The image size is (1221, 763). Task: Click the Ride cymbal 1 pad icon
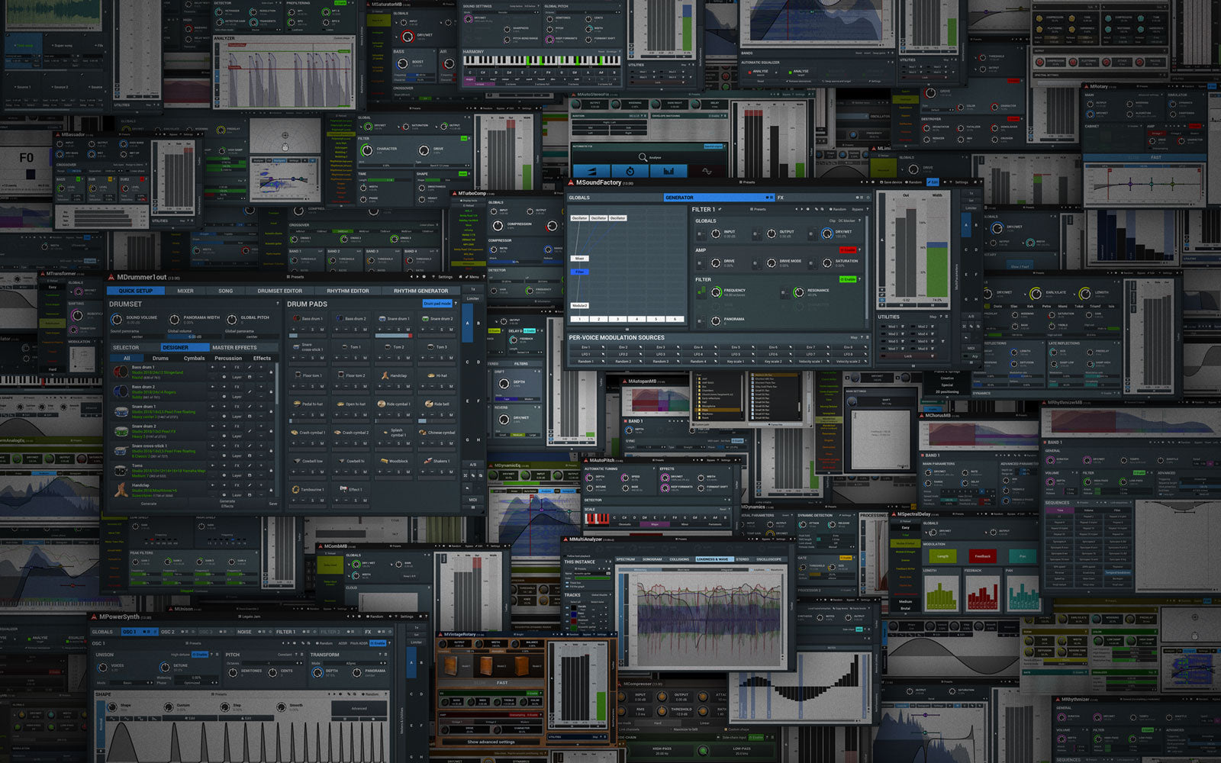pos(382,404)
